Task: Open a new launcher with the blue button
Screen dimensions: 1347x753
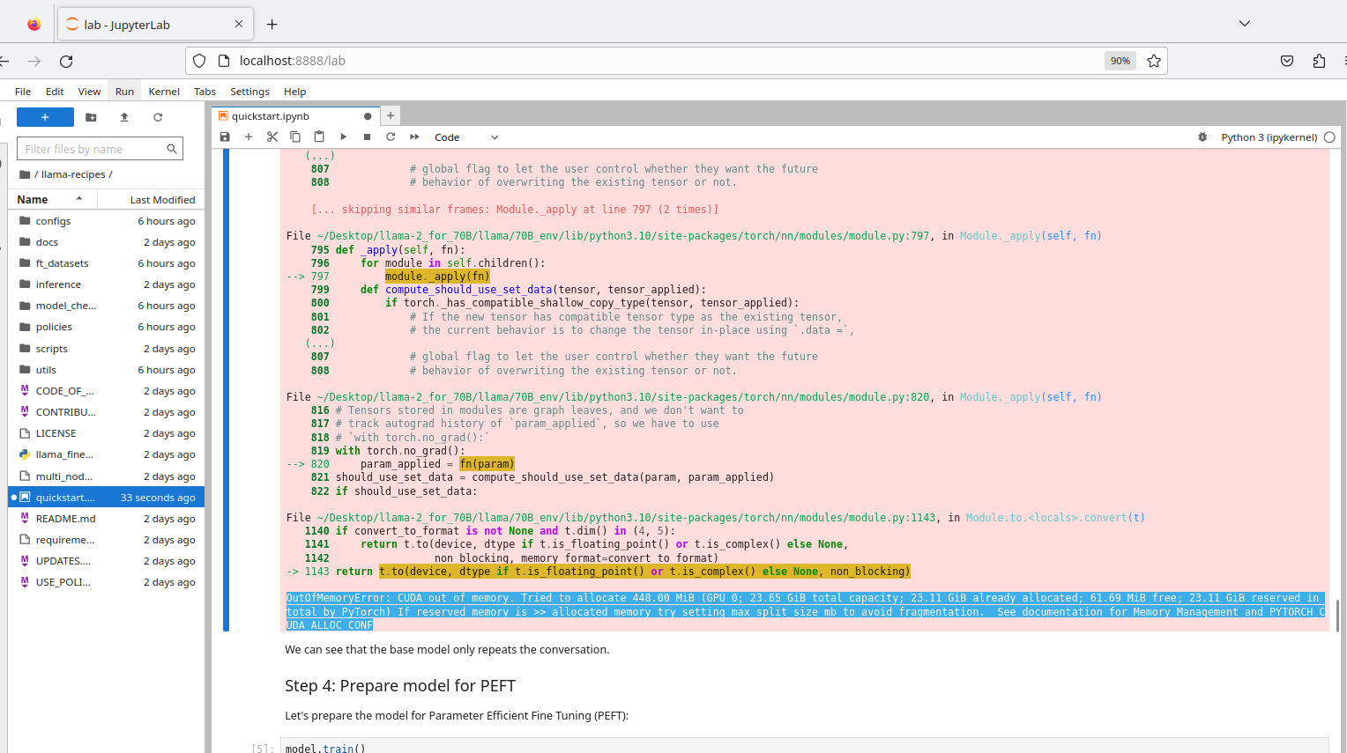Action: [45, 117]
